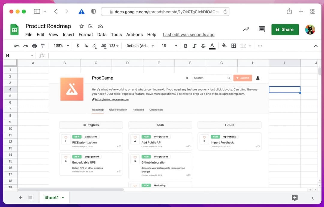Open the More toolbar options ellipsis
The width and height of the screenshot is (324, 207).
pyautogui.click(x=260, y=46)
